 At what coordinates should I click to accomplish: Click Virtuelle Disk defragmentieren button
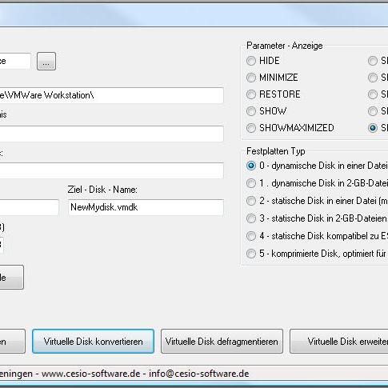(x=222, y=342)
